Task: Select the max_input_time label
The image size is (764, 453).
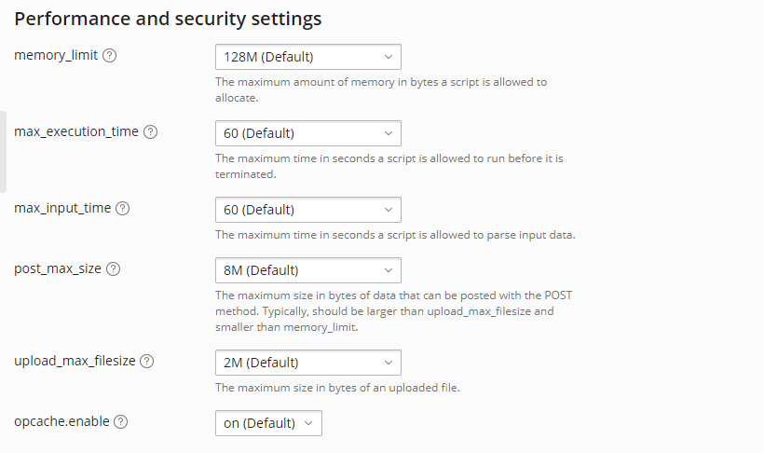Action: pos(62,208)
